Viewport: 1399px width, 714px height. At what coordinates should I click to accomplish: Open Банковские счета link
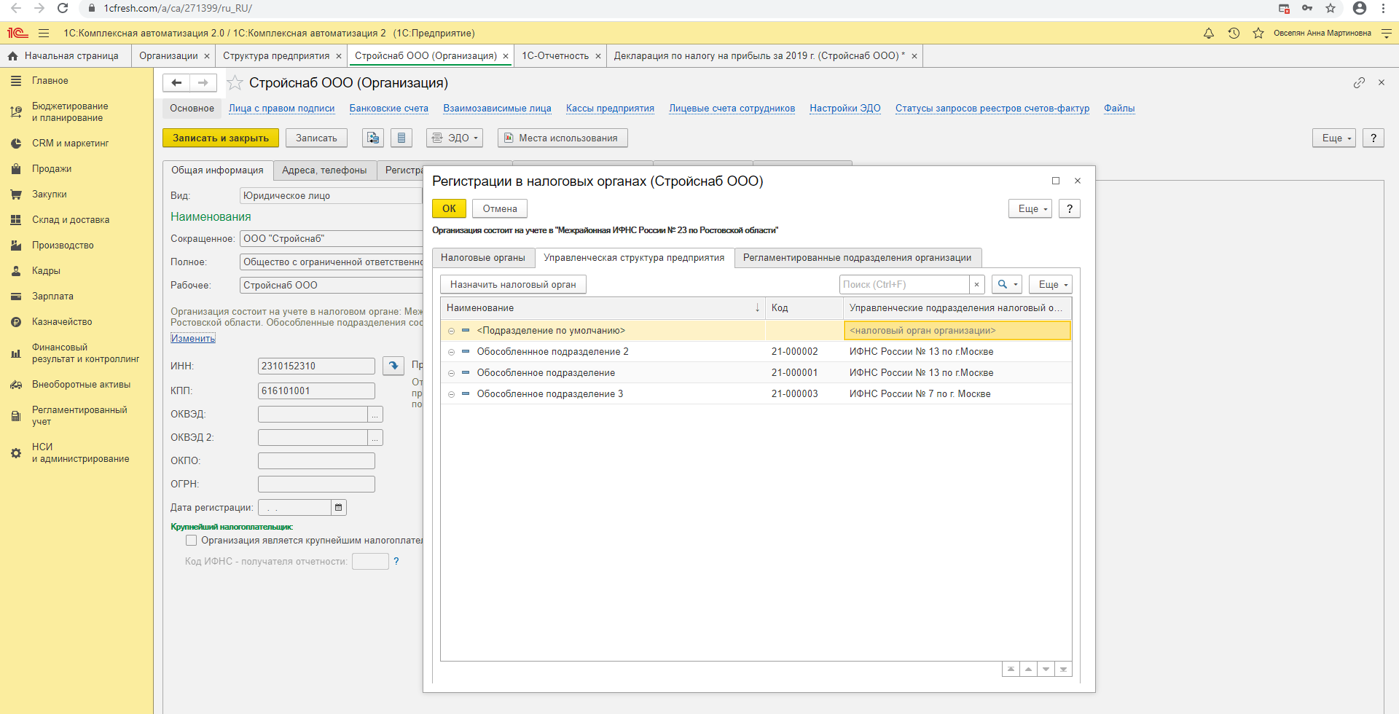pyautogui.click(x=389, y=109)
